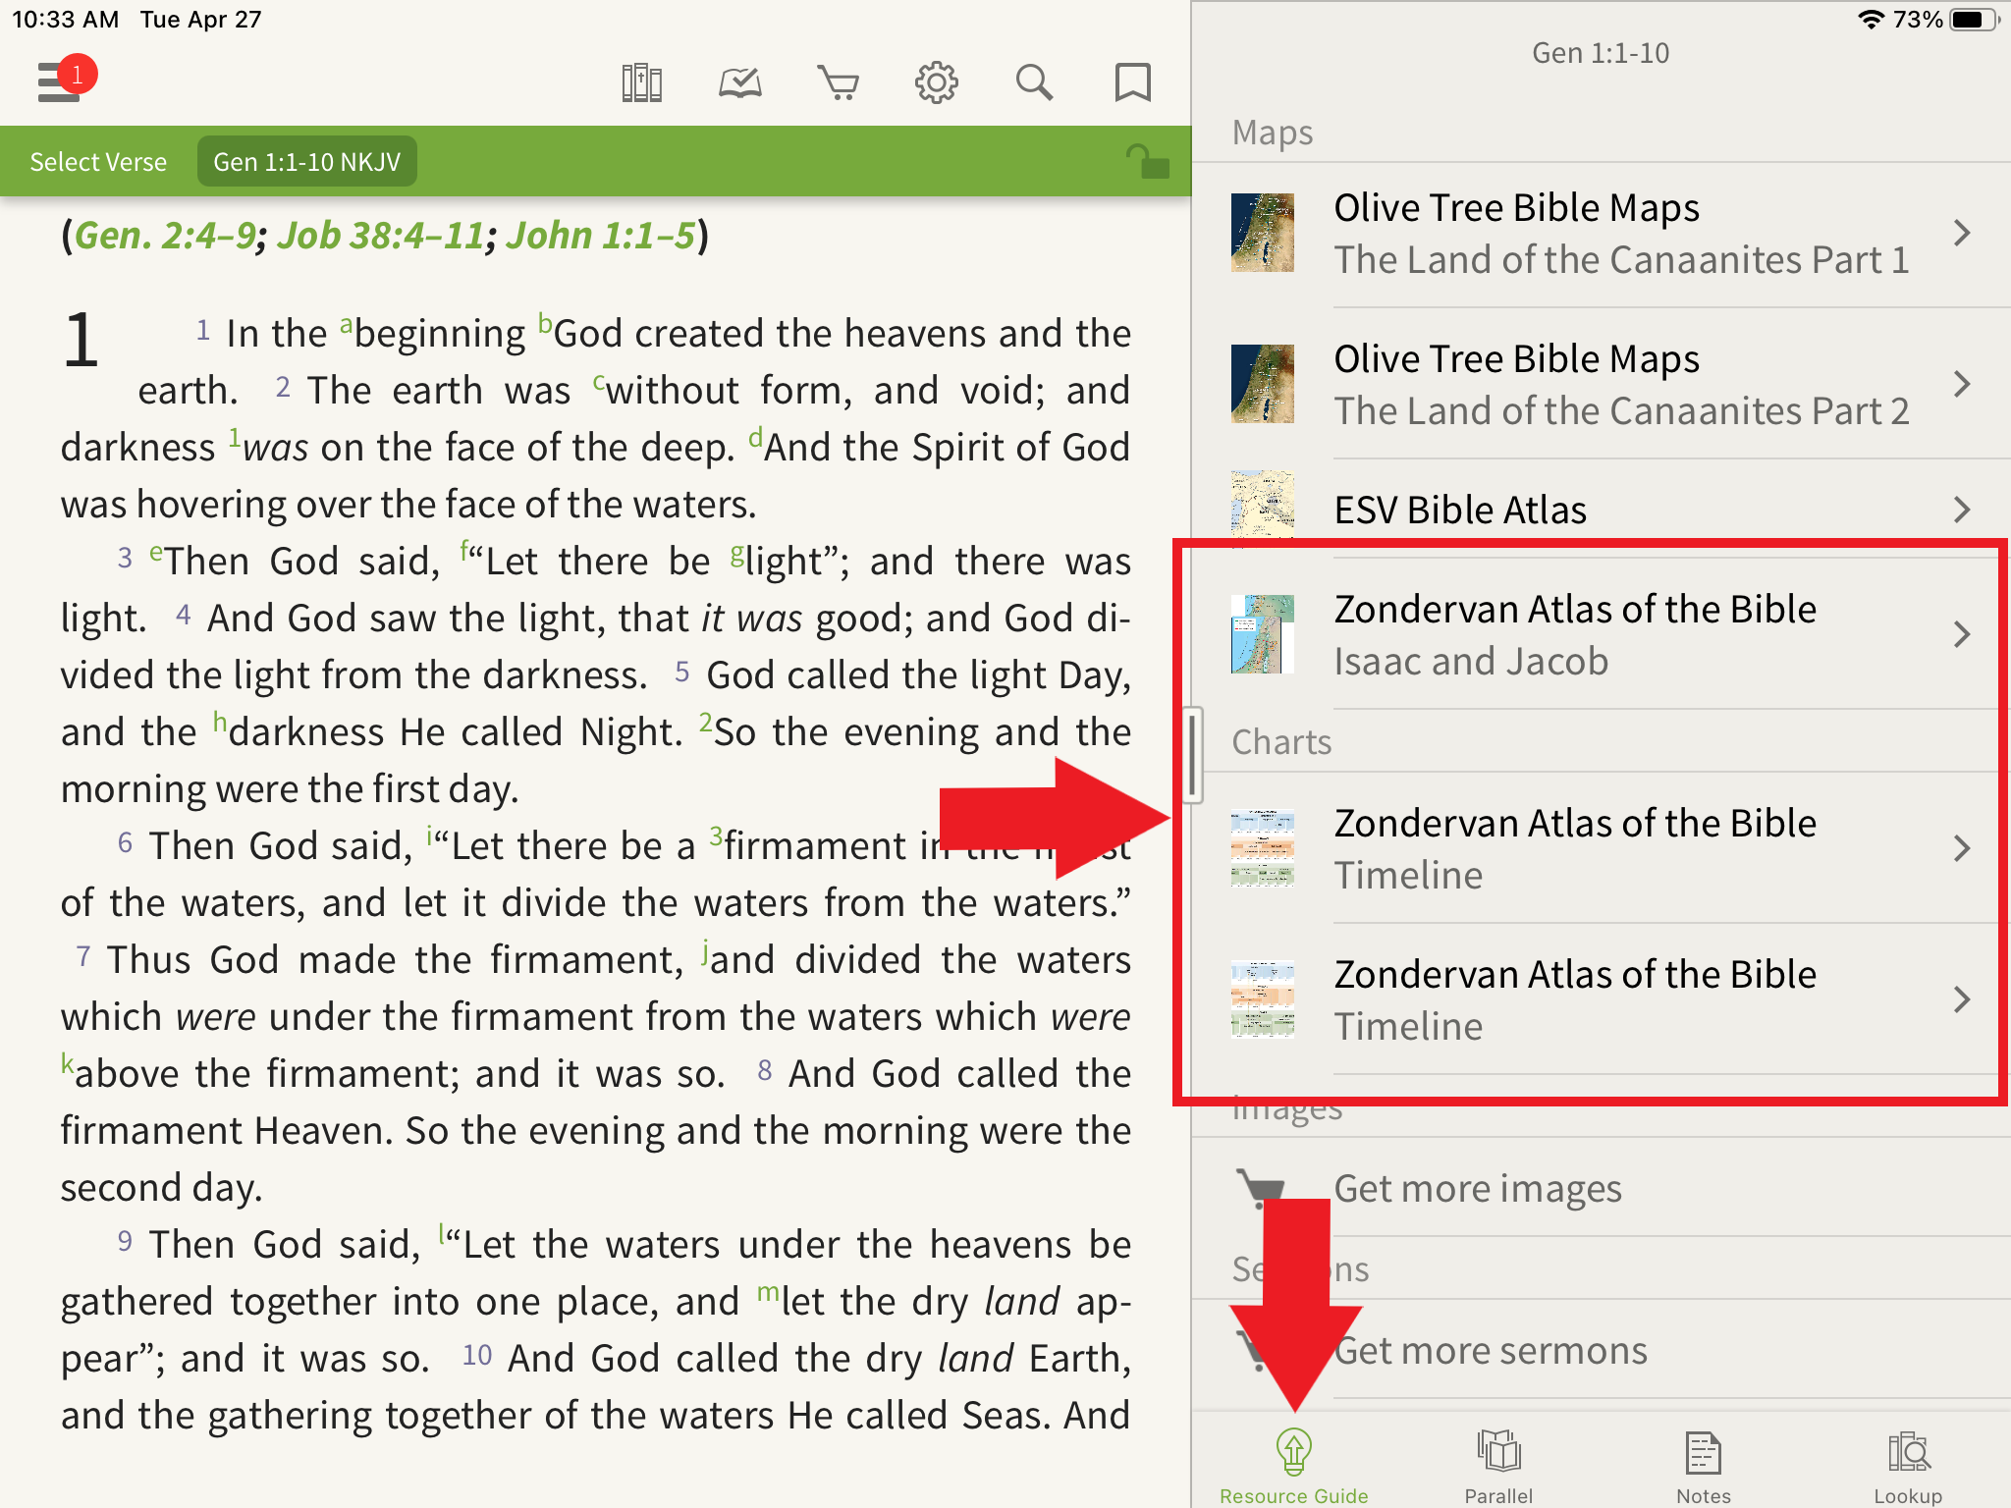This screenshot has width=2011, height=1508.
Task: Open The Land of the Canaanites Part 1
Action: (1602, 234)
